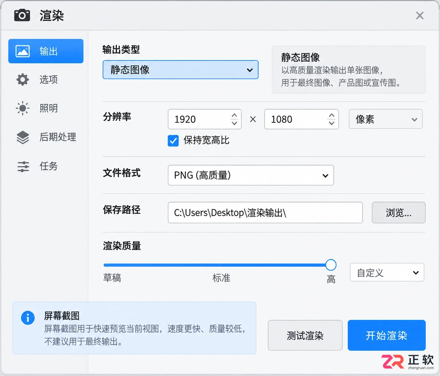Click the info icon in 屏幕截图 notice
The image size is (440, 376).
point(28,318)
